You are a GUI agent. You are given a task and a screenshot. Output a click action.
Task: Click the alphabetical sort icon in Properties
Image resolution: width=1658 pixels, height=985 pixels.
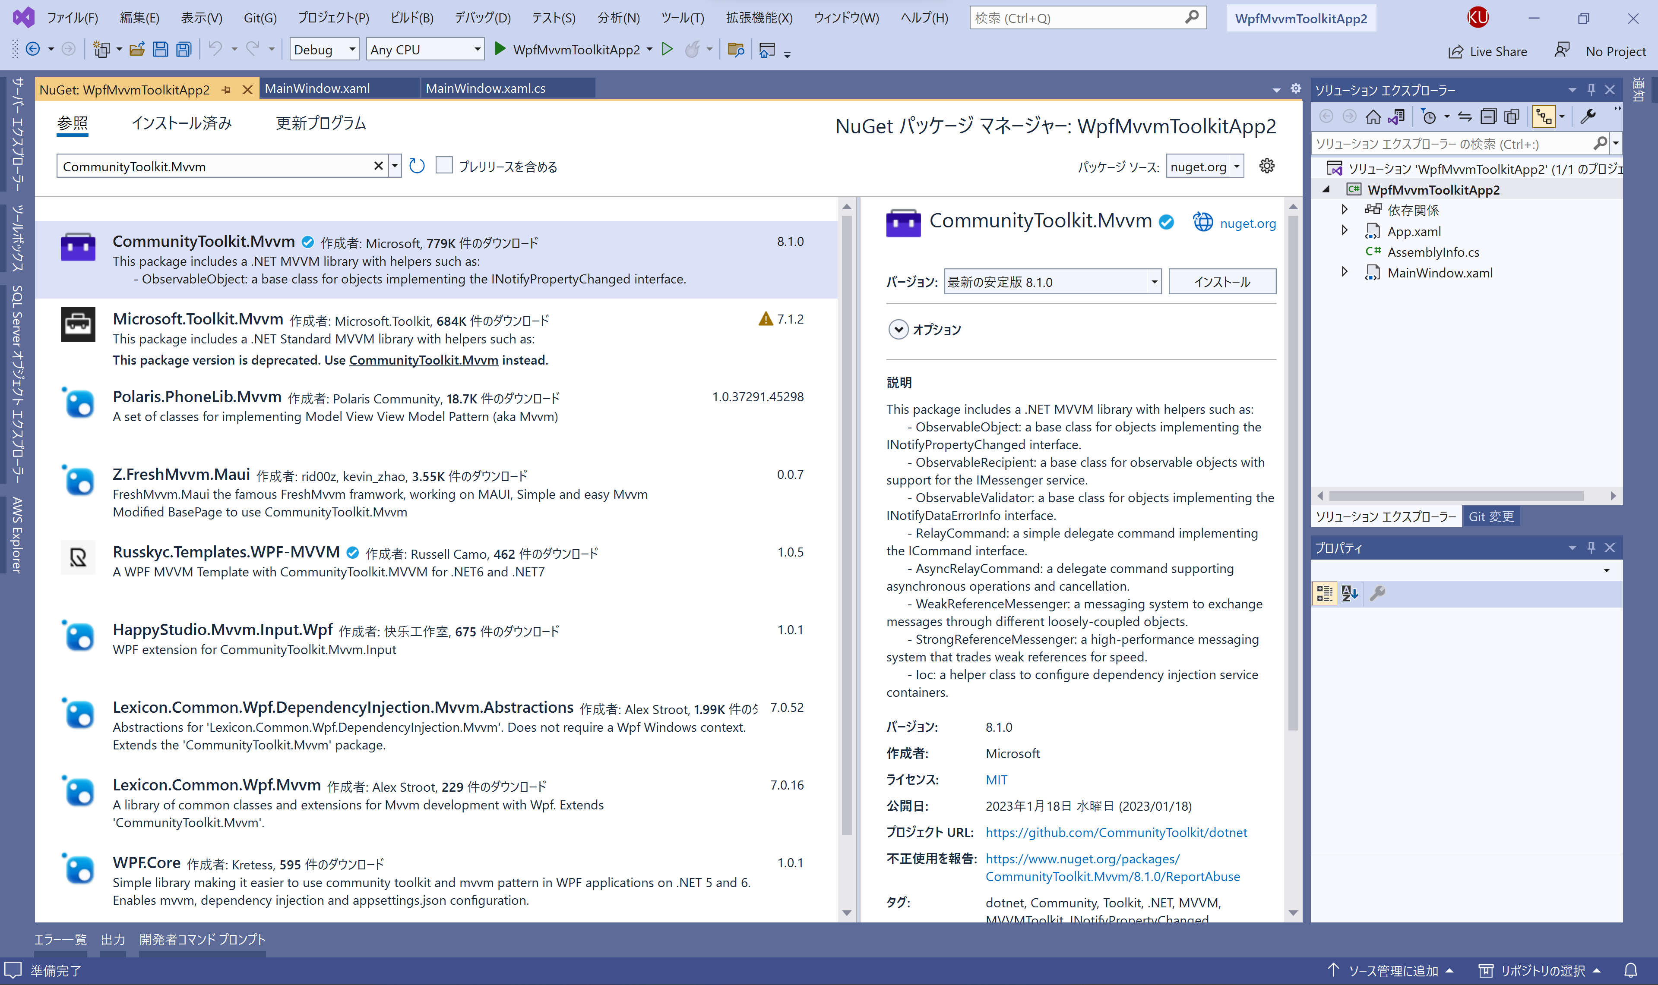tap(1349, 593)
